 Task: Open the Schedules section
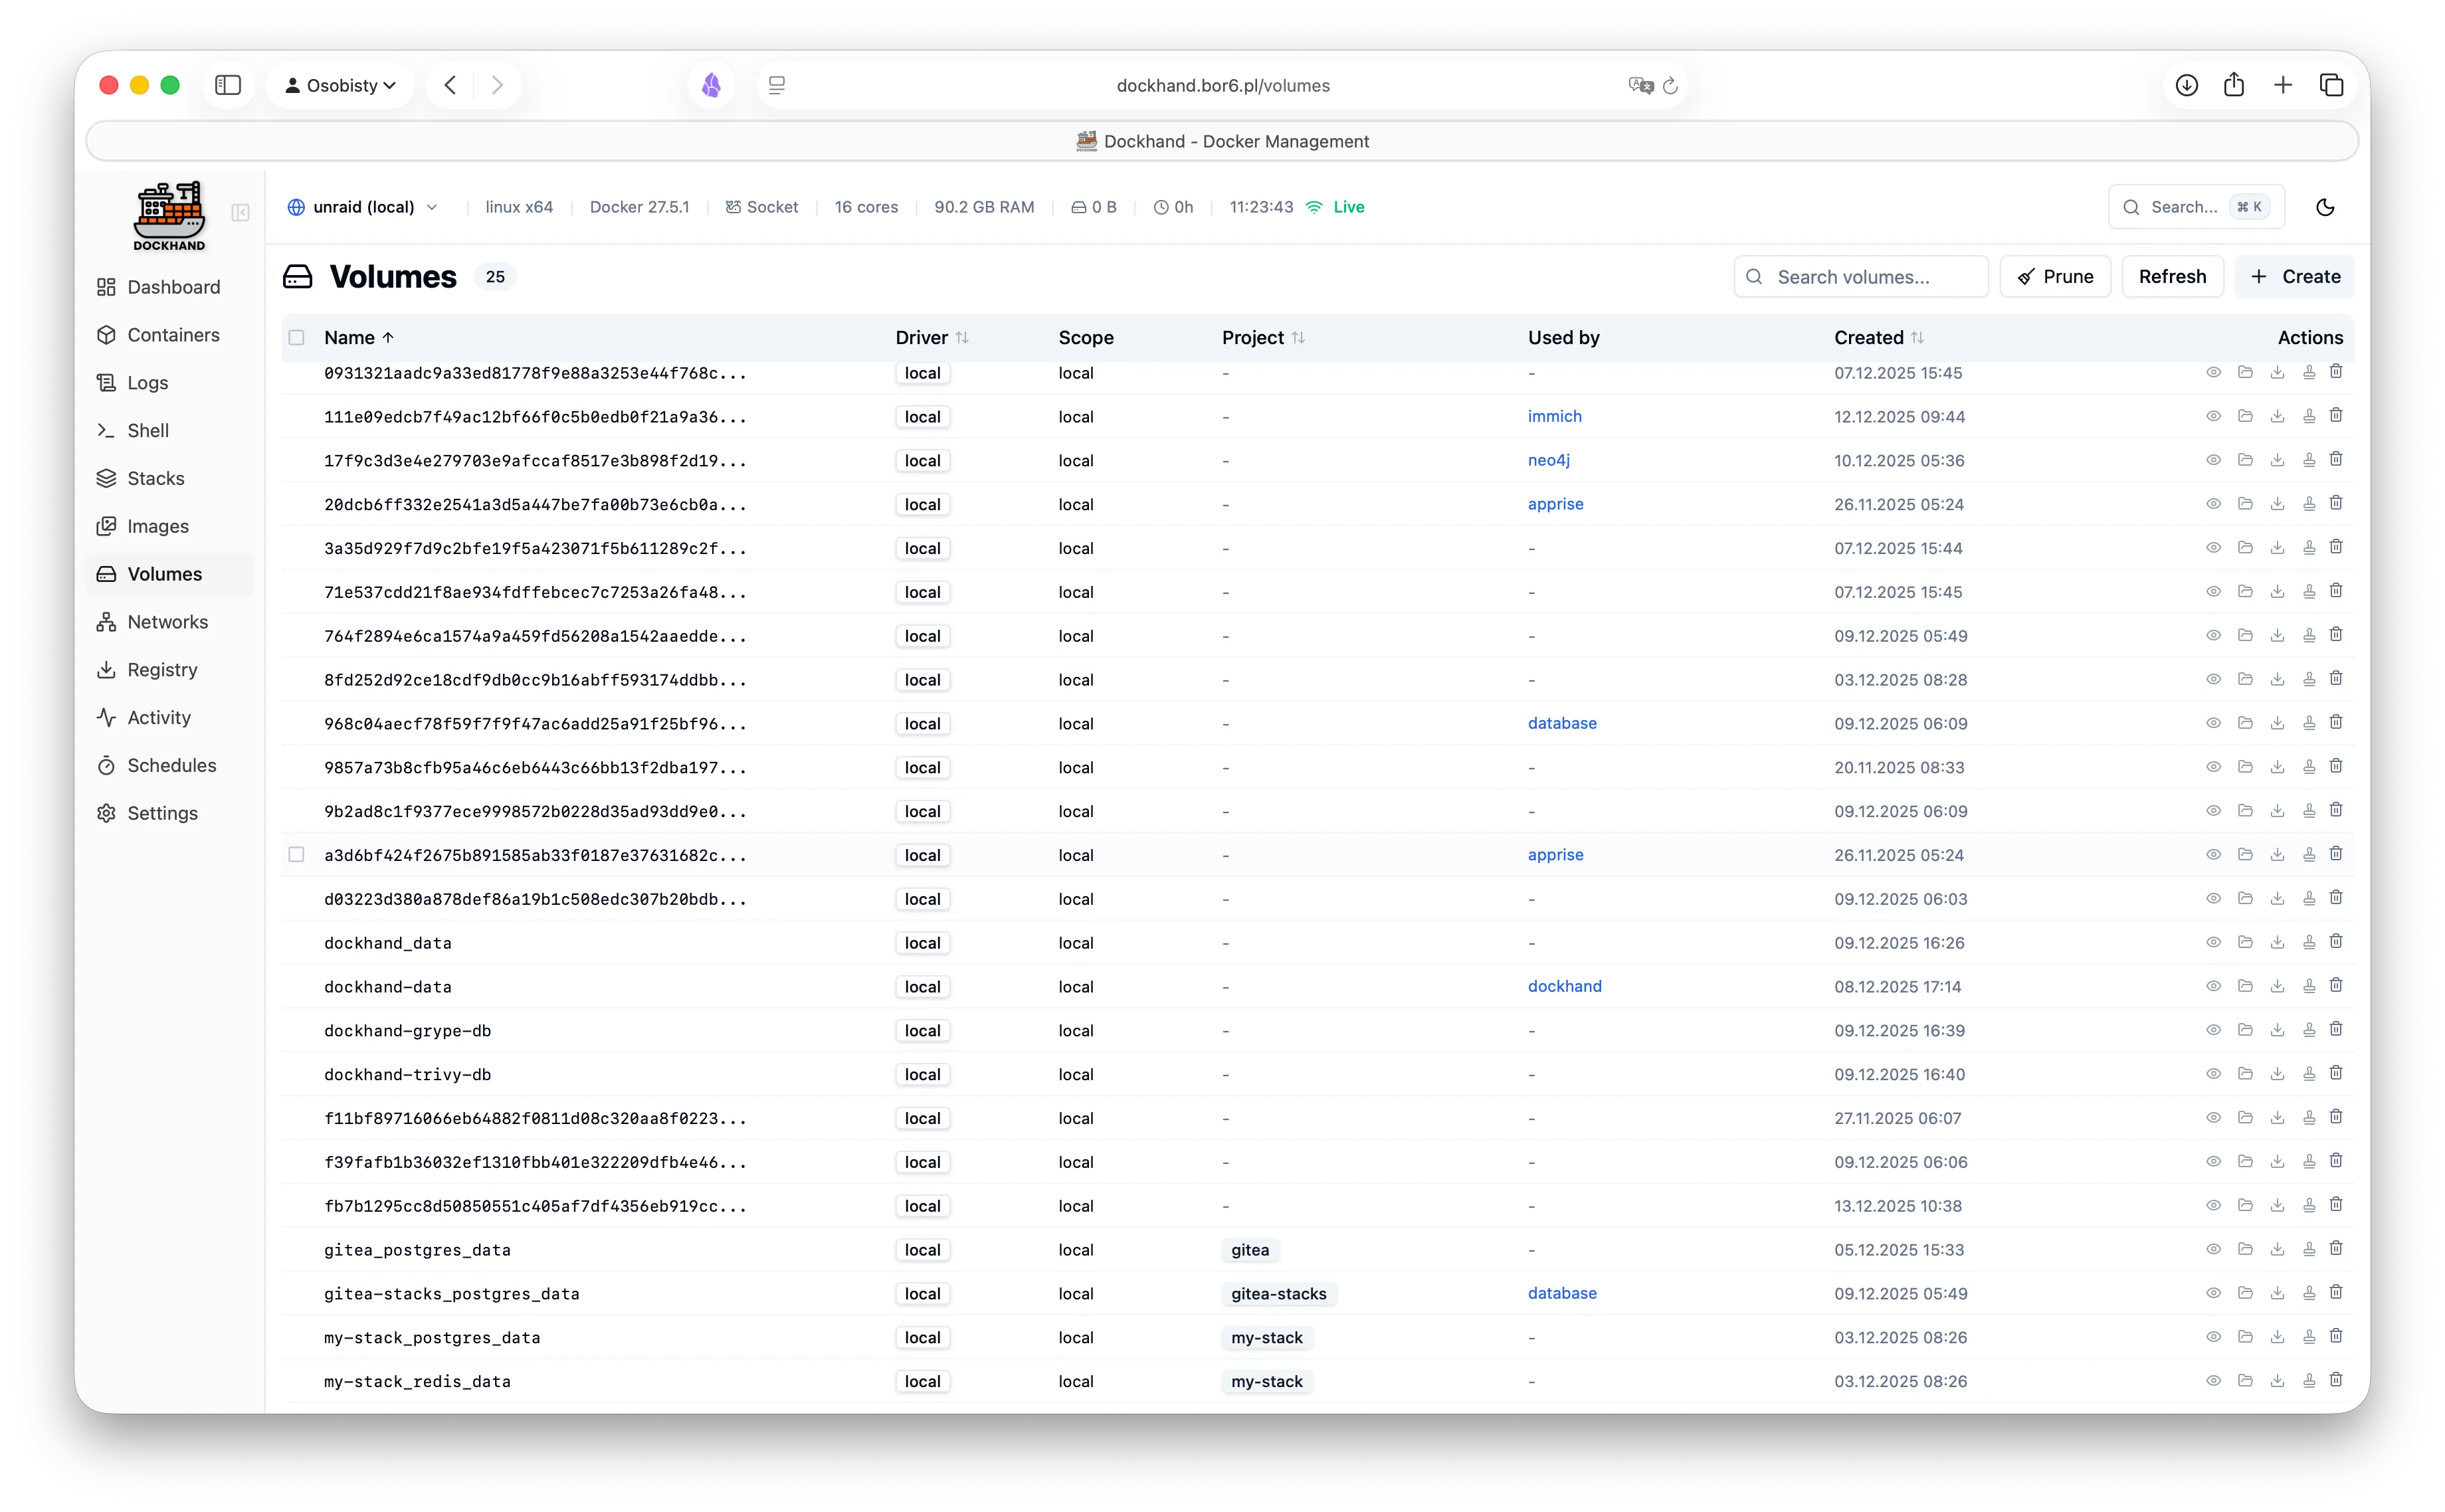171,765
